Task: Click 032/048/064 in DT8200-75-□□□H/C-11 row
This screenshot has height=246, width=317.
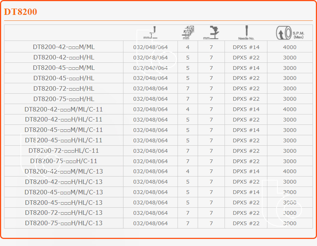Action: coord(150,161)
